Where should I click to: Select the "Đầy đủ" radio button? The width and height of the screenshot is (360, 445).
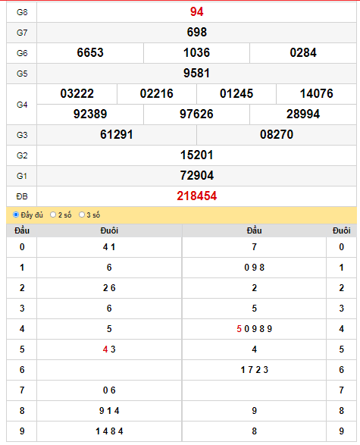point(16,215)
